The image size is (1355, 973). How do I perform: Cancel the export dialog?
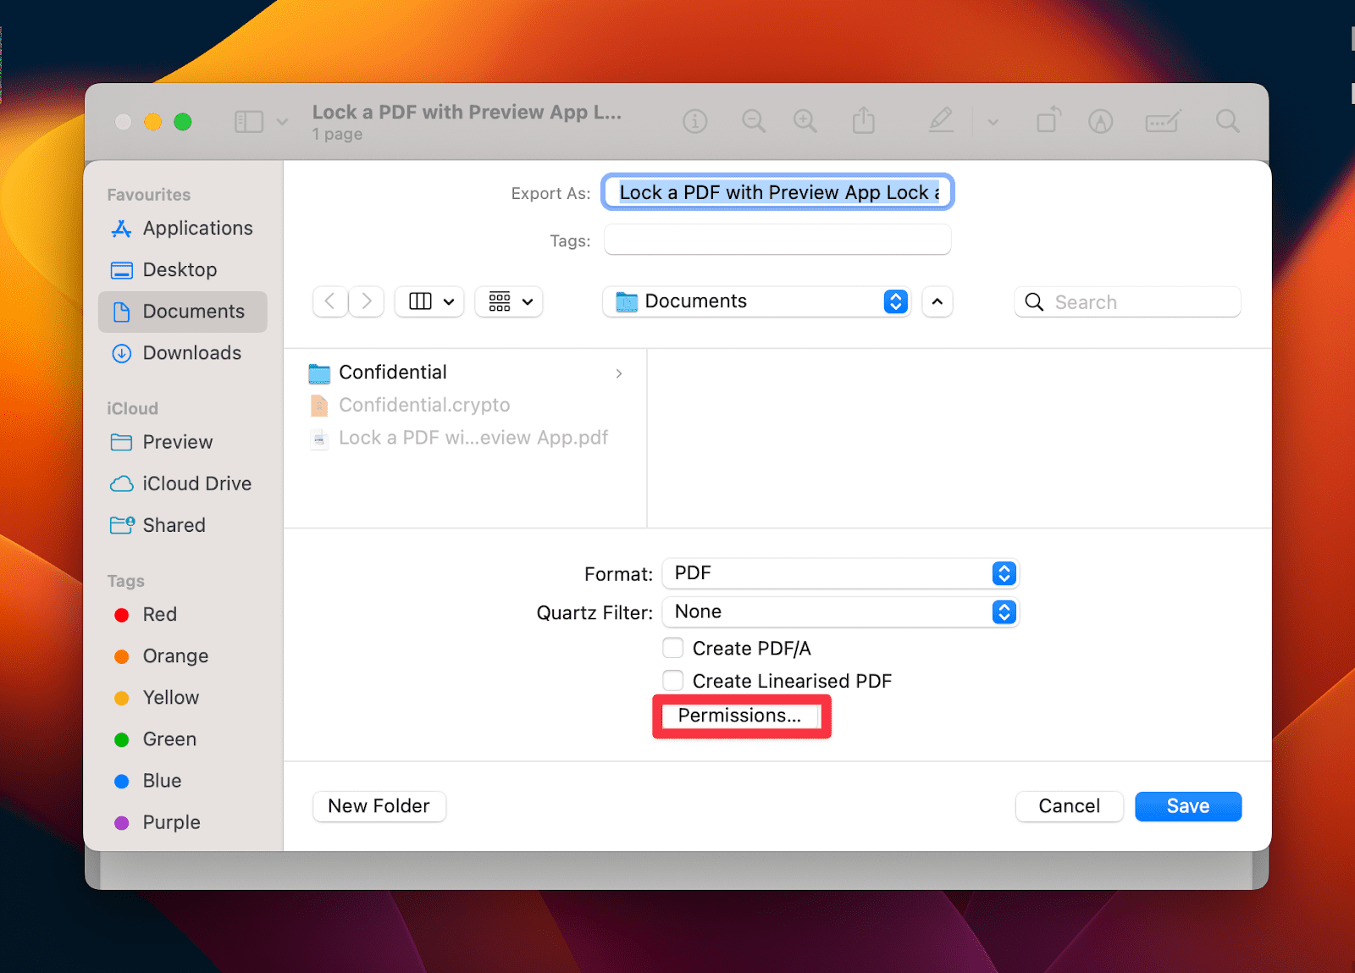1069,806
